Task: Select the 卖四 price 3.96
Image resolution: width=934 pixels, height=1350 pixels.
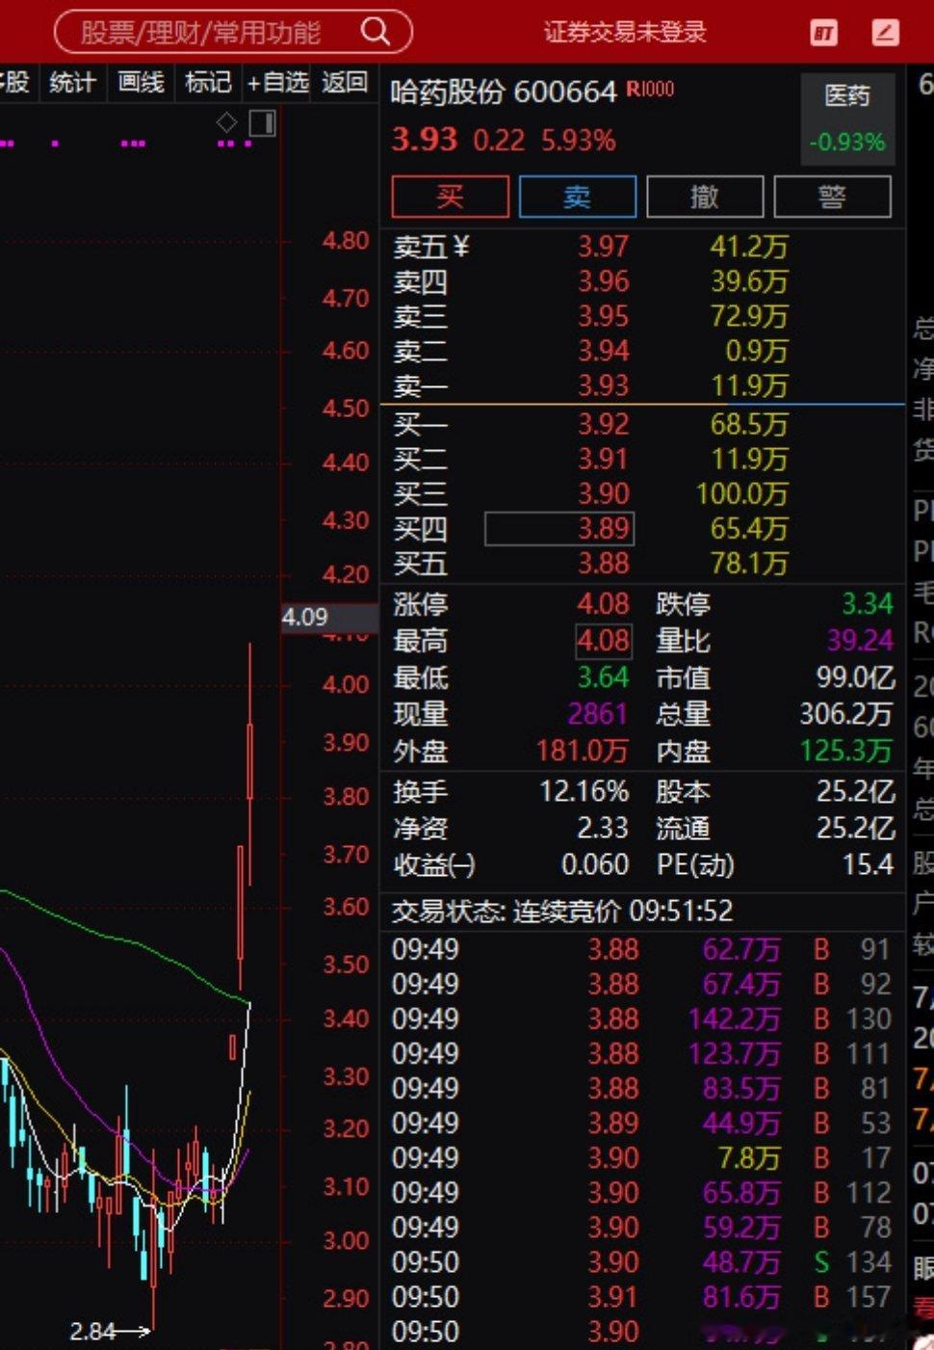Action: [x=603, y=281]
